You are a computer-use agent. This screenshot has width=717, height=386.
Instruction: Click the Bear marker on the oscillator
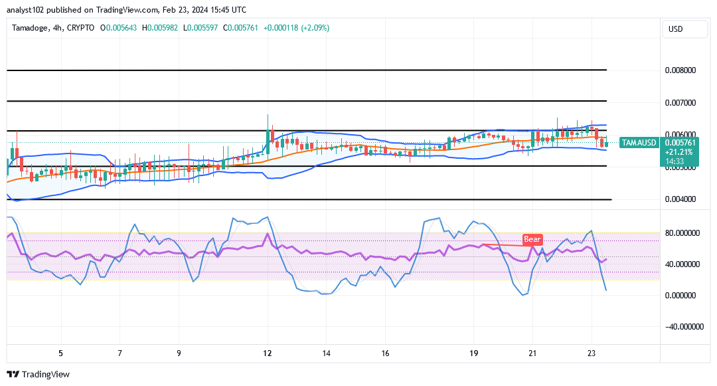(x=531, y=239)
